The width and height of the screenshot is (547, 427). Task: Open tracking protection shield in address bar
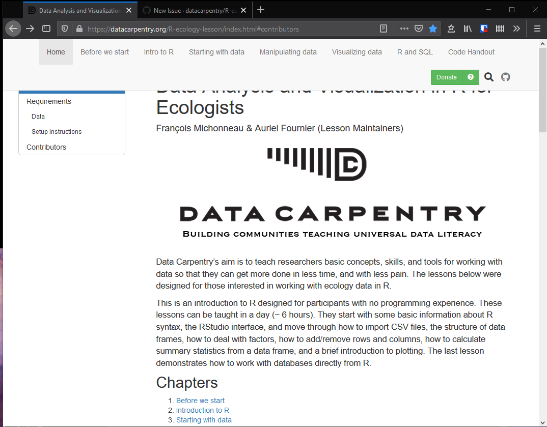65,29
